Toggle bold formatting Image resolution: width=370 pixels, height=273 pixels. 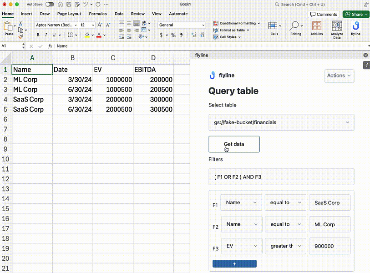[38, 35]
